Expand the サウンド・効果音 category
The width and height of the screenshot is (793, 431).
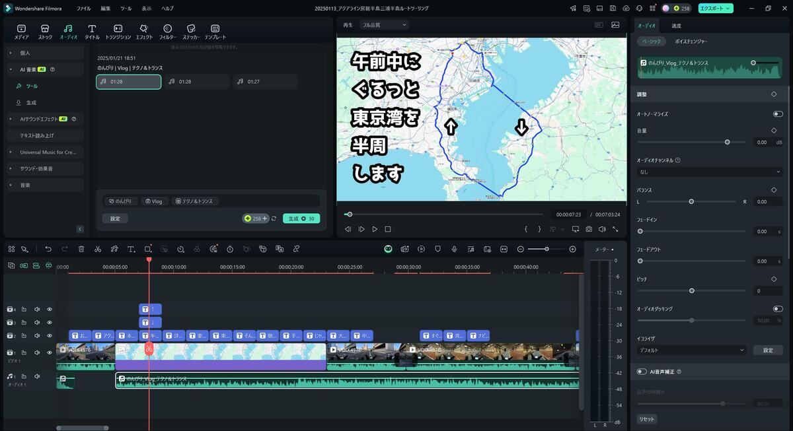(x=44, y=168)
